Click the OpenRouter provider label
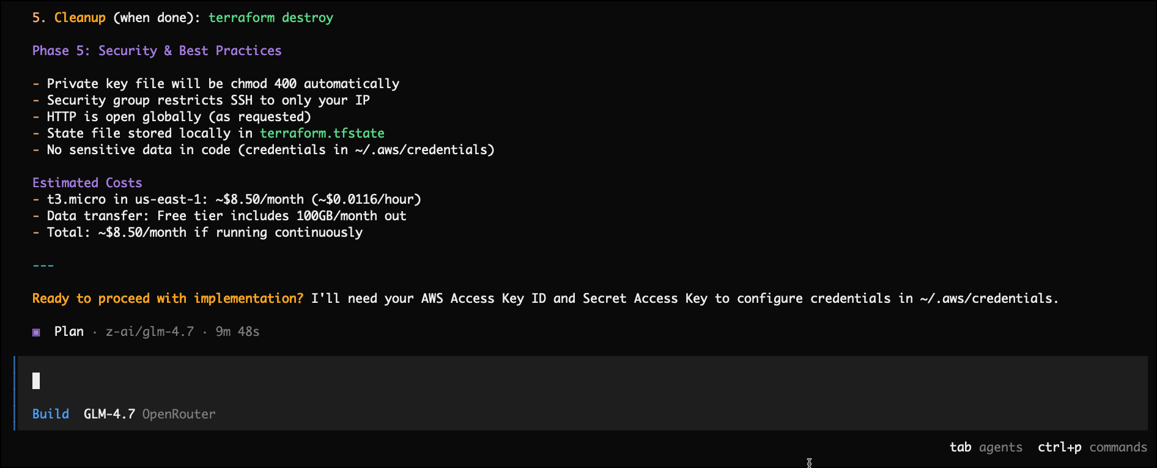Screen dimensions: 1157x468 [x=179, y=414]
